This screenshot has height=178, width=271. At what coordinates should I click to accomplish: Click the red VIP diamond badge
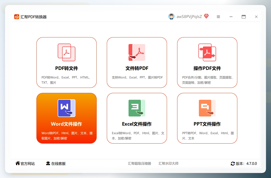click(x=206, y=16)
